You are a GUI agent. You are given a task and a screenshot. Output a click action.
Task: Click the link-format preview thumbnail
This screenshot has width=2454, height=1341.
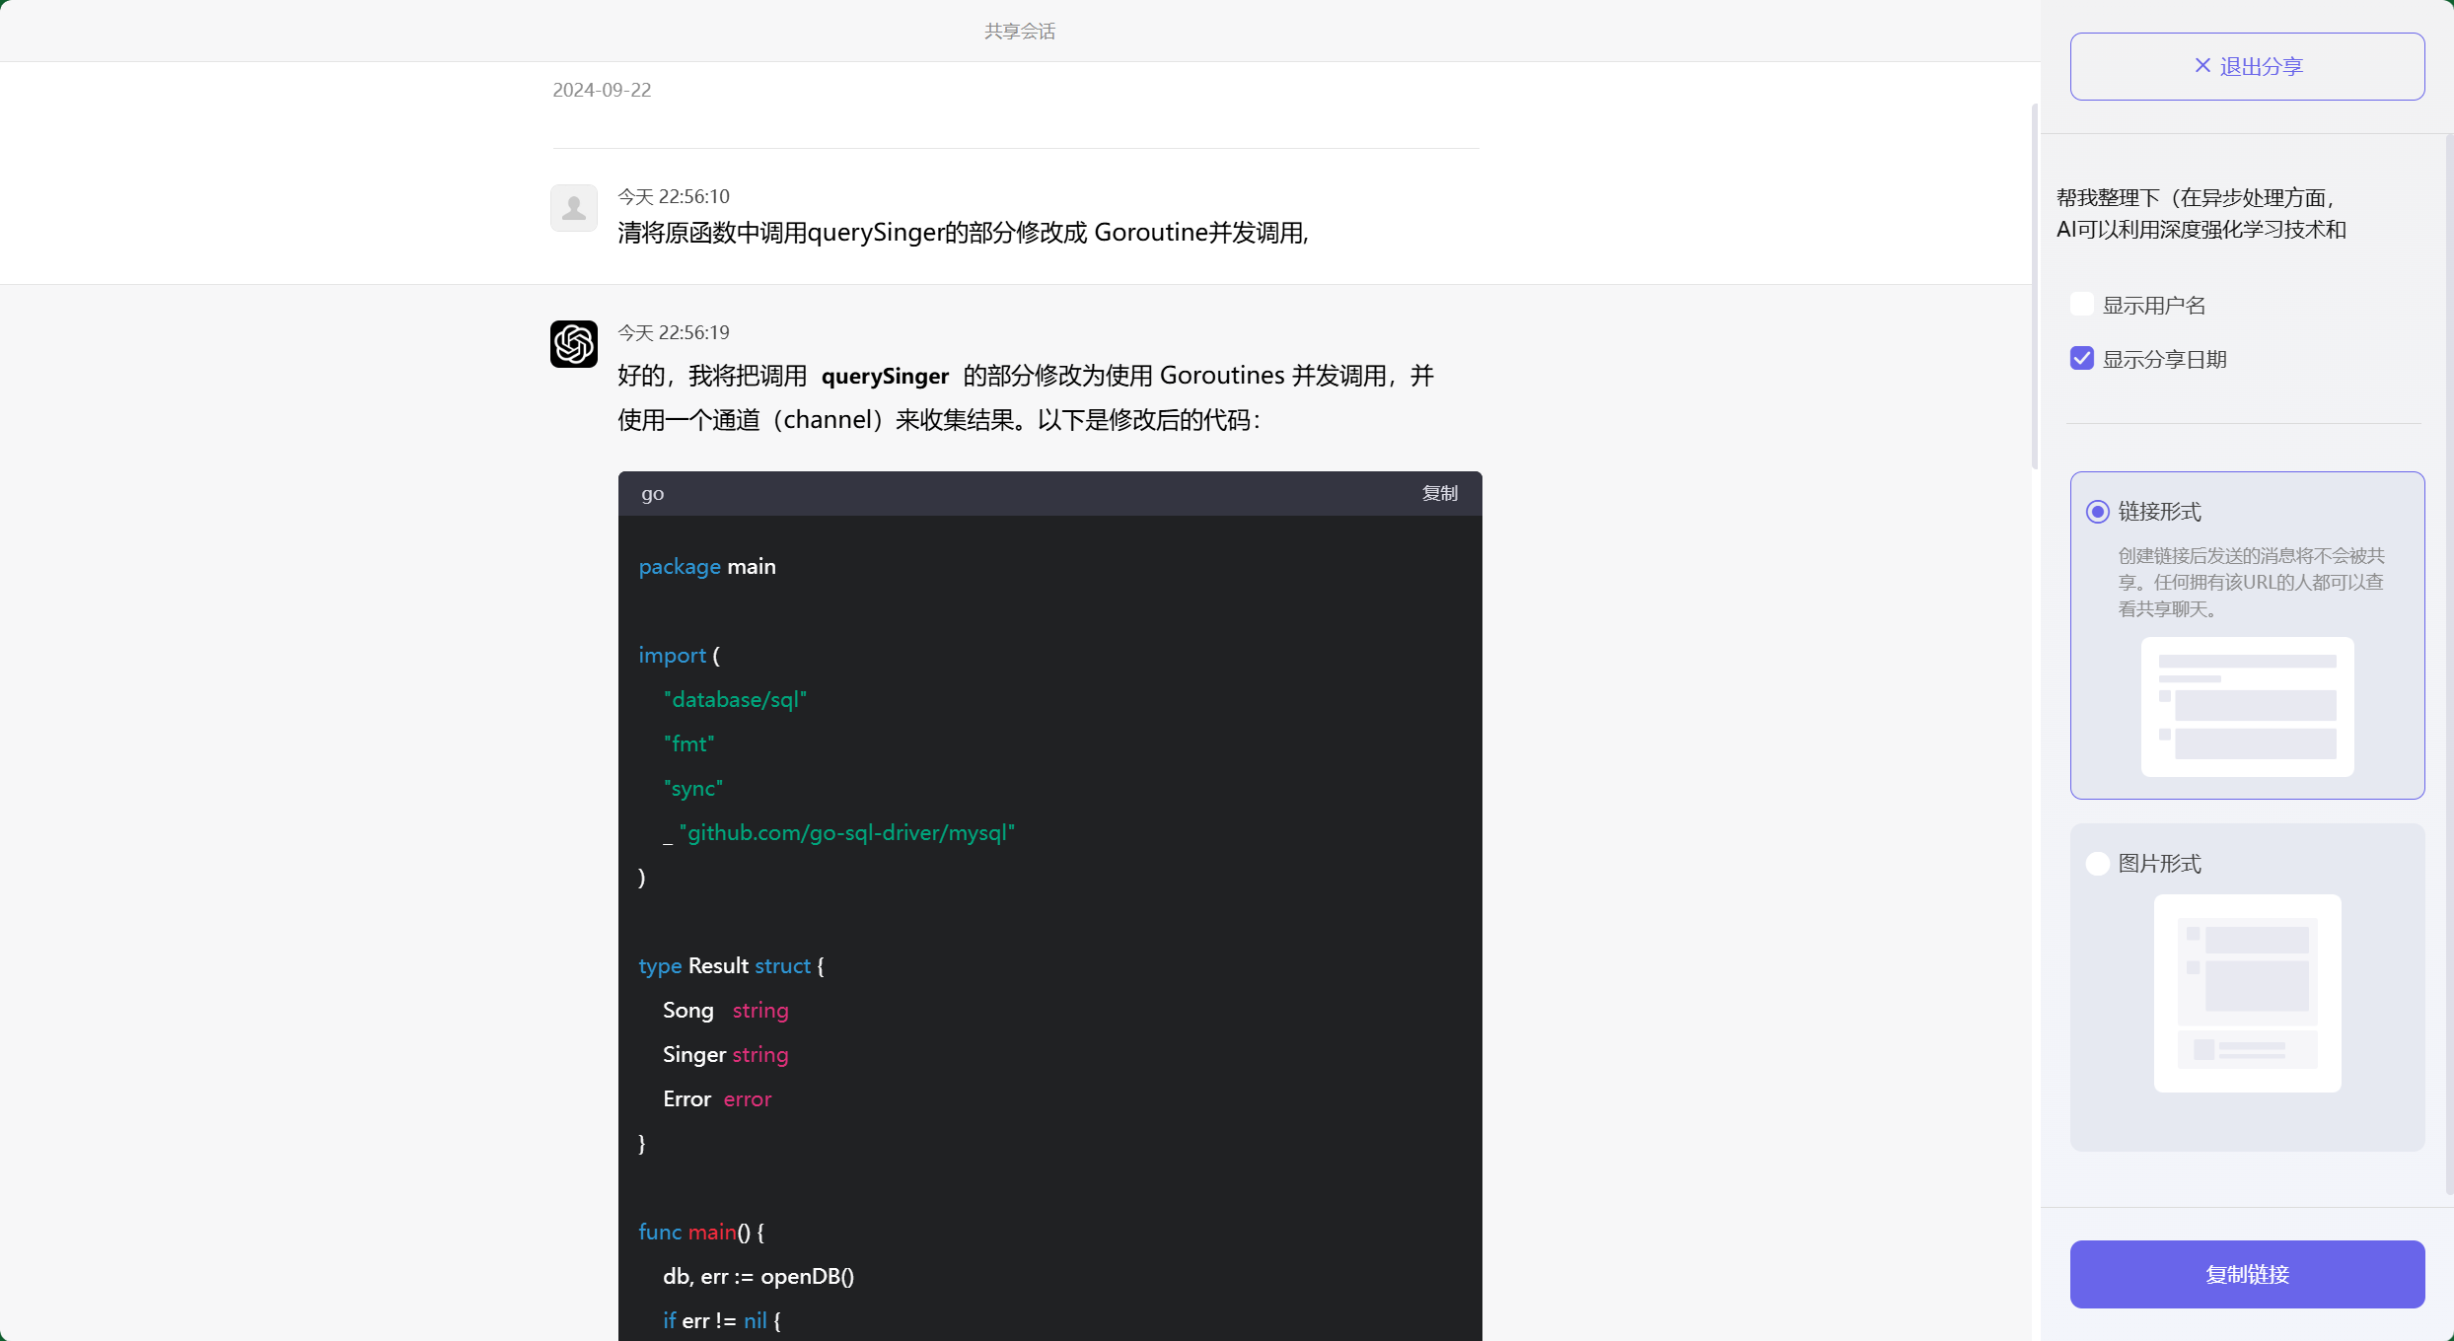point(2247,706)
